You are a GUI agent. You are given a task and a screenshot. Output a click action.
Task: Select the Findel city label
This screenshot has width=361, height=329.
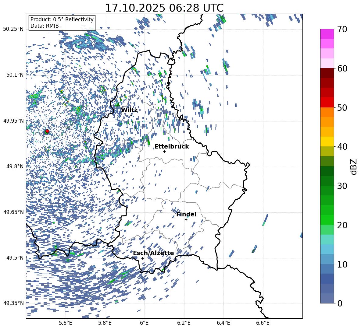click(x=186, y=214)
